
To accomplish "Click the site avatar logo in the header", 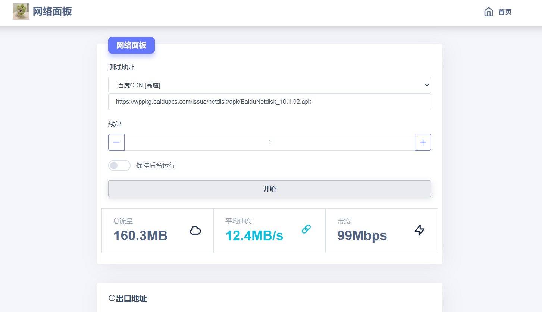I will pos(21,12).
